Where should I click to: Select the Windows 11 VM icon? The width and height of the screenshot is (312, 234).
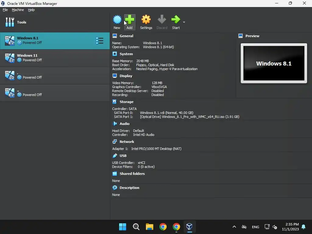click(10, 58)
